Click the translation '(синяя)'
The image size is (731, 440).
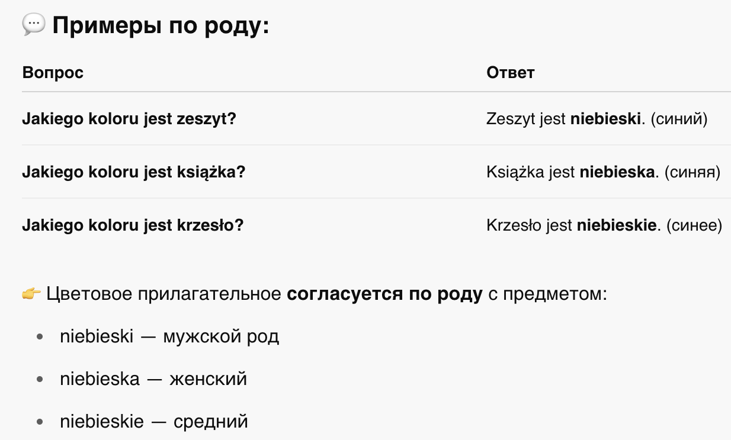691,172
